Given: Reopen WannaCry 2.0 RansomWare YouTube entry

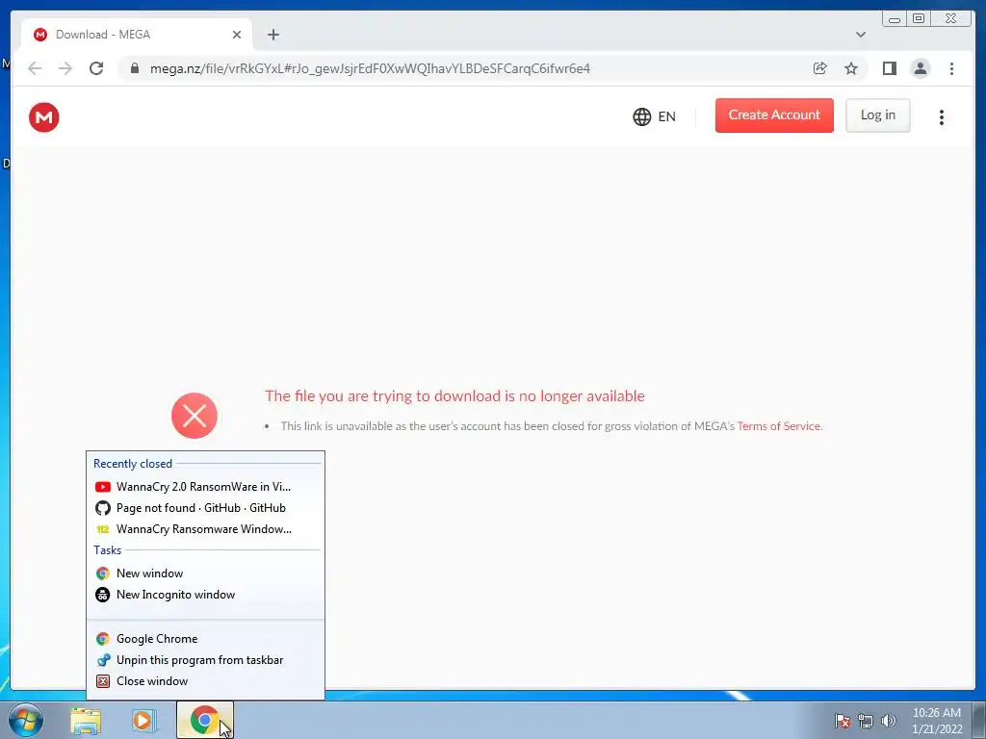Looking at the screenshot, I should click(206, 486).
